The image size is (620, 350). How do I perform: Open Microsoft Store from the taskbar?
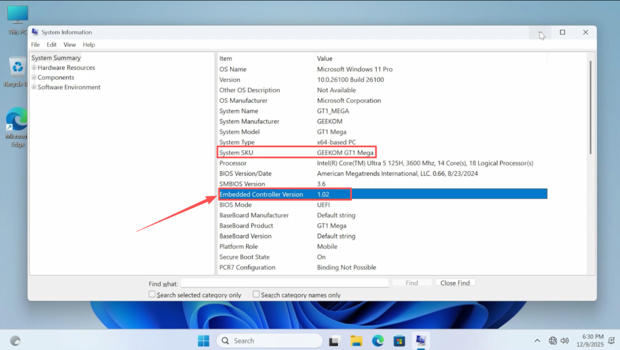399,341
